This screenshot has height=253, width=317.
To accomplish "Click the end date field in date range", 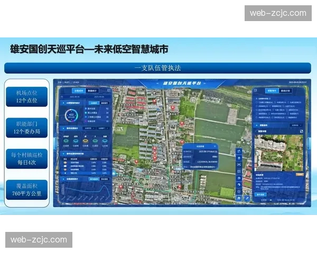I will (x=99, y=97).
